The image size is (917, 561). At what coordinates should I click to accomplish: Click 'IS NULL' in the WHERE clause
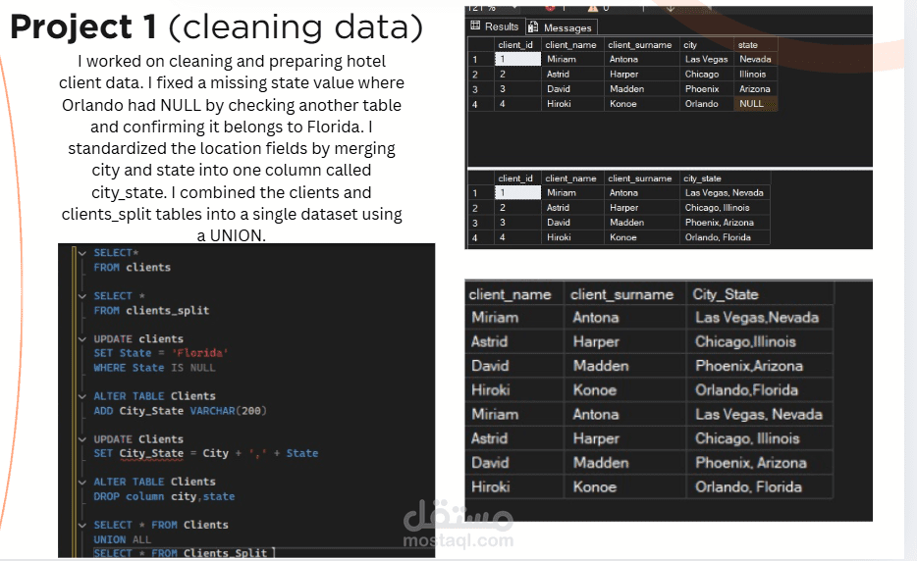(x=193, y=368)
